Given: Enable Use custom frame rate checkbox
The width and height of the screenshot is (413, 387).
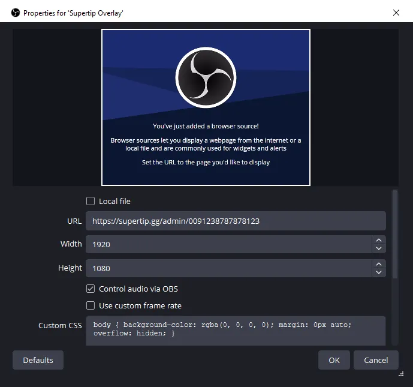Looking at the screenshot, I should click(x=91, y=305).
